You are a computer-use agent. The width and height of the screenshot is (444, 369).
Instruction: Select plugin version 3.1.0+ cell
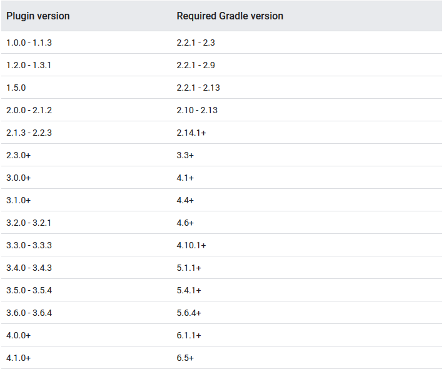18,200
